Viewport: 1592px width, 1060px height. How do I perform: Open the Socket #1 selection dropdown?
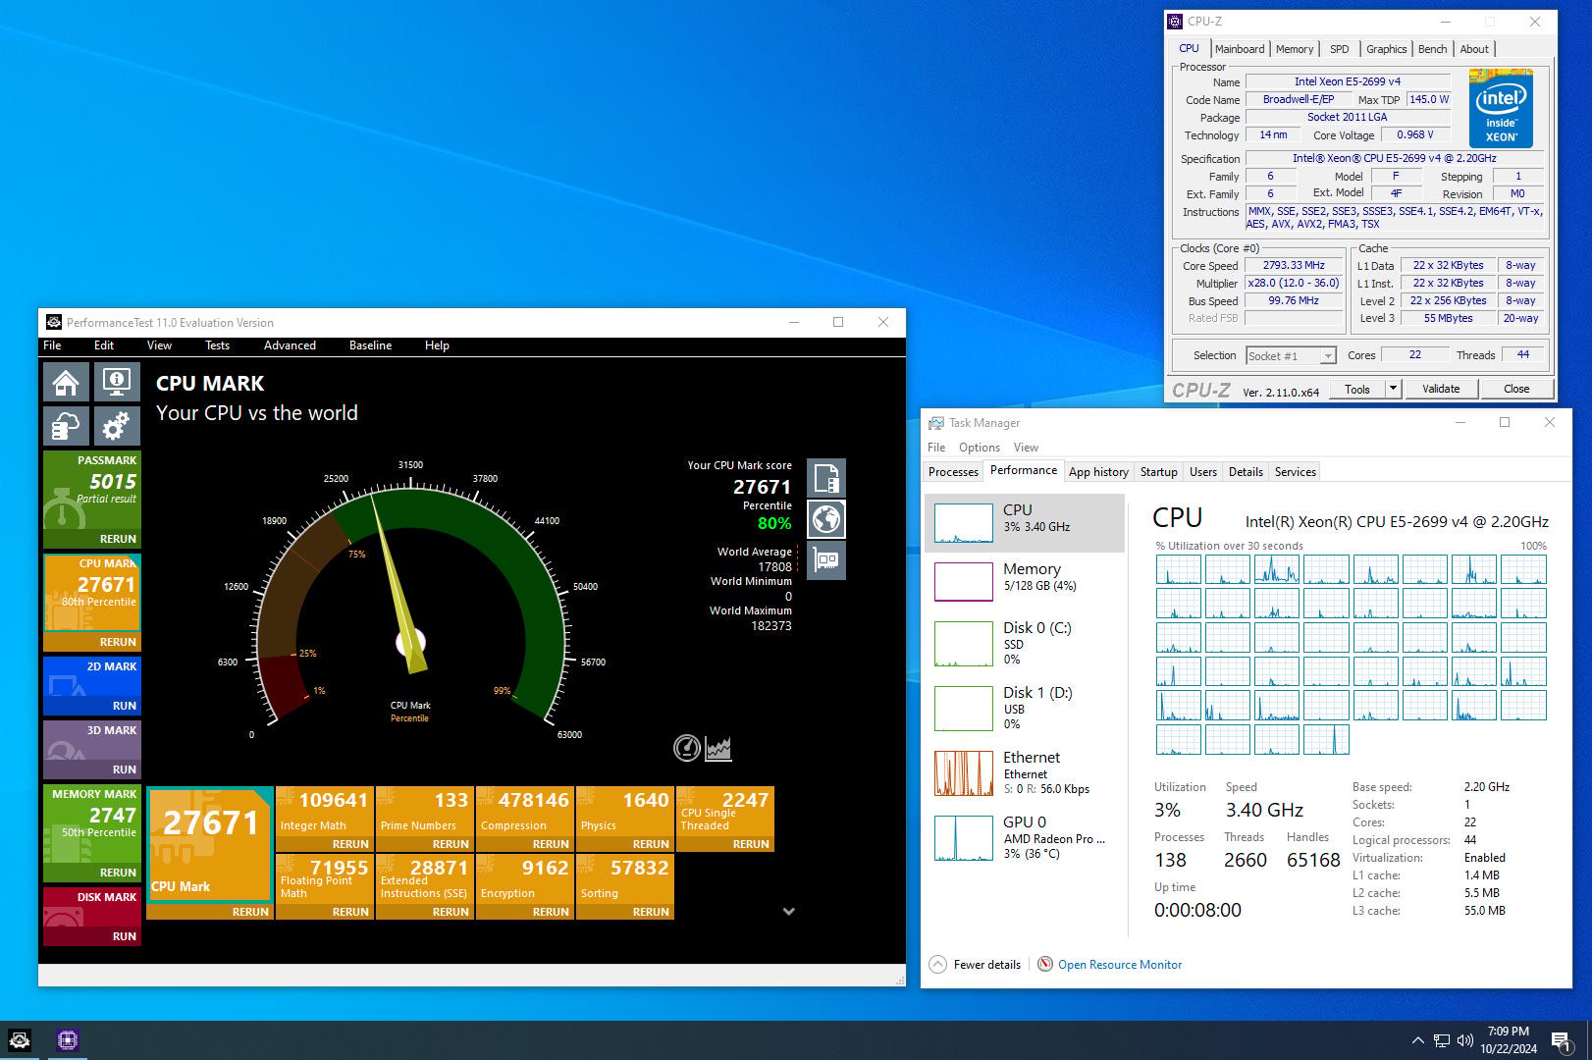tap(1291, 356)
